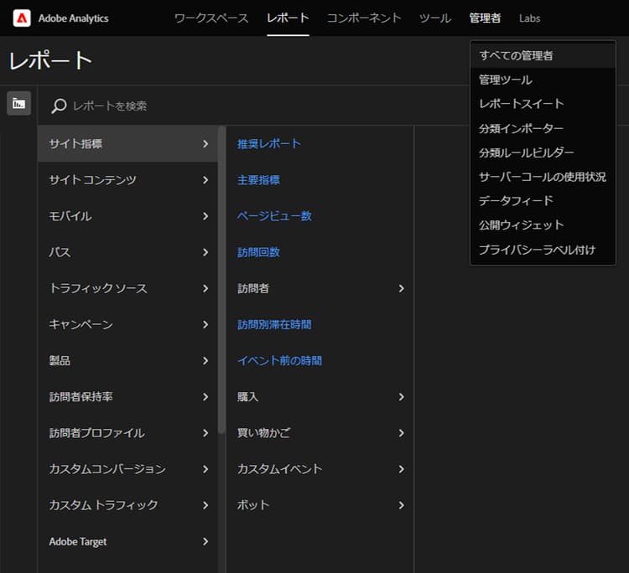The height and width of the screenshot is (573, 629).
Task: Click the Adobe Analytics logo icon
Action: coord(22,18)
